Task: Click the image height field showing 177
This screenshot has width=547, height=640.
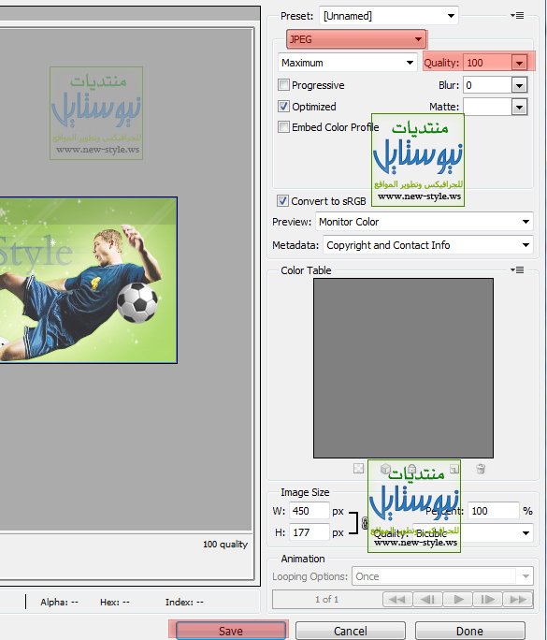Action: (x=309, y=532)
